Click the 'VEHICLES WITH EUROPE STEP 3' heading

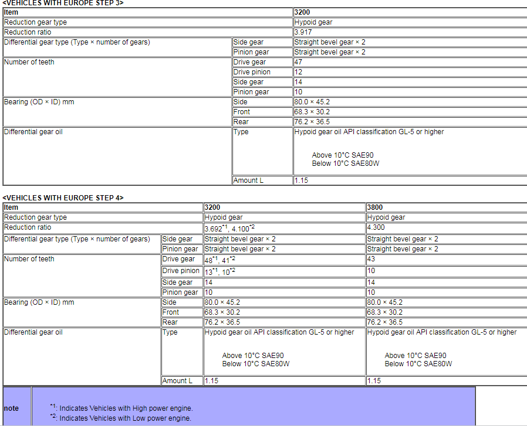[63, 3]
